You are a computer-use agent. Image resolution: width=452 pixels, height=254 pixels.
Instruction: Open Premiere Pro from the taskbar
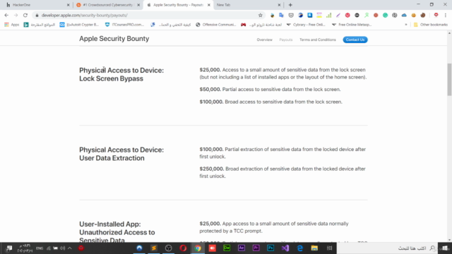point(256,248)
